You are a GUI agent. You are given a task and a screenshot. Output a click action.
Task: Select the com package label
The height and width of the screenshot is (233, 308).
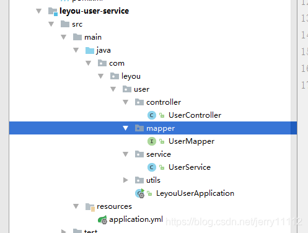point(117,63)
